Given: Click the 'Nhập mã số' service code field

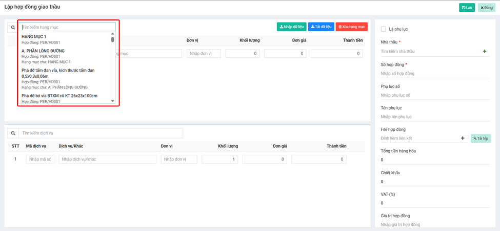Looking at the screenshot, I should [40, 159].
